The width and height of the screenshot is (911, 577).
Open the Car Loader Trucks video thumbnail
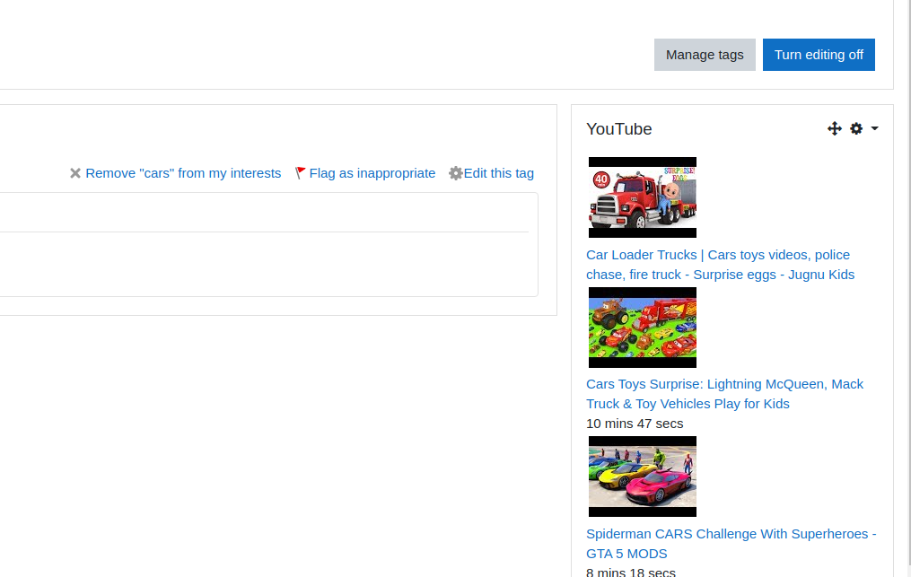tap(643, 197)
